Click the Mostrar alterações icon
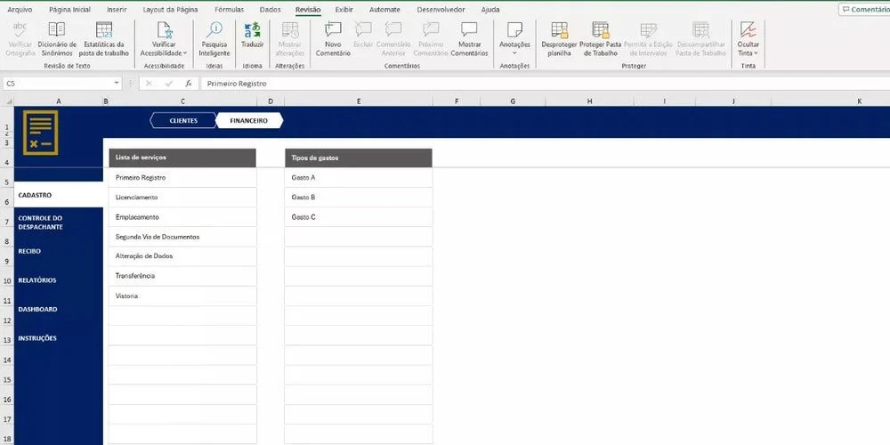This screenshot has height=445, width=890. (290, 29)
